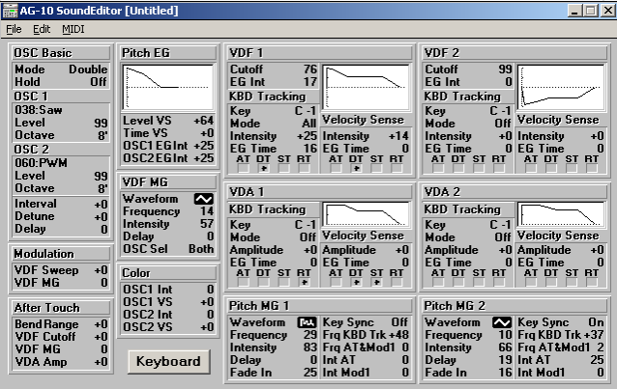Toggle ST checkbox in VDA 1 Velocity Sense
This screenshot has height=389, width=617.
tap(376, 282)
